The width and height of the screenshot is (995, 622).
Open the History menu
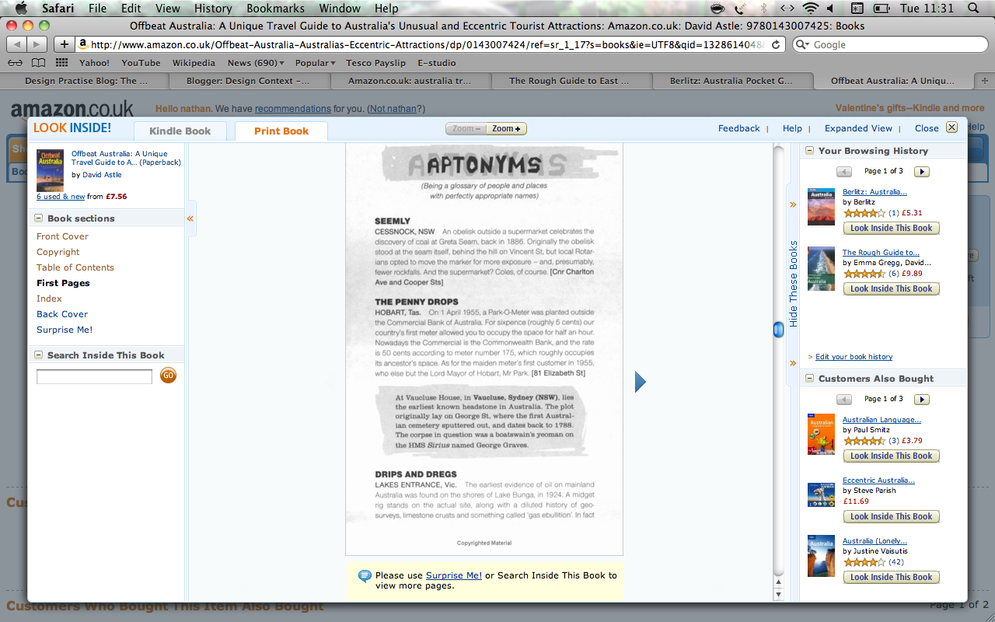point(213,9)
